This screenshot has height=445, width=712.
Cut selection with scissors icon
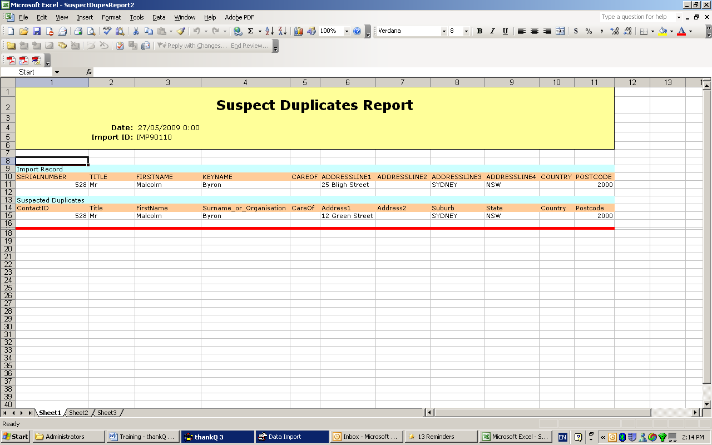(136, 31)
